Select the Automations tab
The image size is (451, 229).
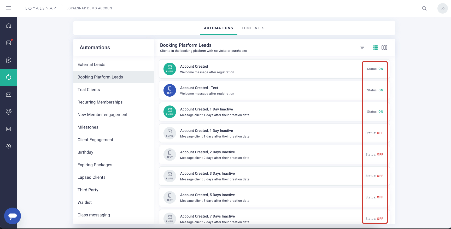click(218, 28)
